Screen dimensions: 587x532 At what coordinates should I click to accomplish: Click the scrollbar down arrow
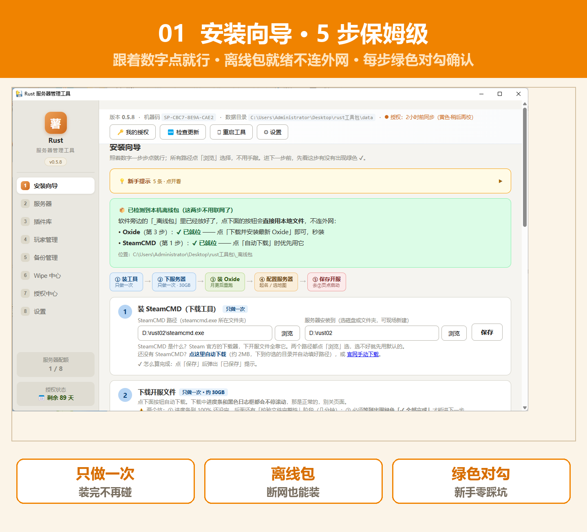525,408
